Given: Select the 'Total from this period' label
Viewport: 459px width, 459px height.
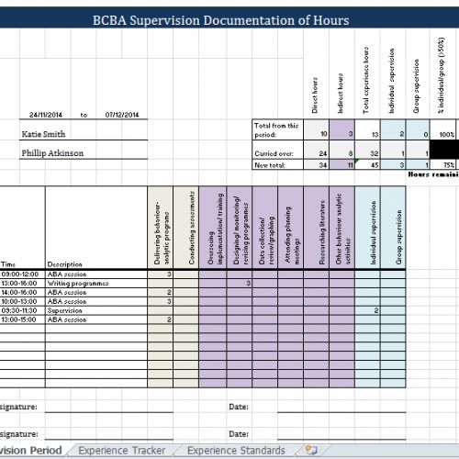Looking at the screenshot, I should [276, 130].
